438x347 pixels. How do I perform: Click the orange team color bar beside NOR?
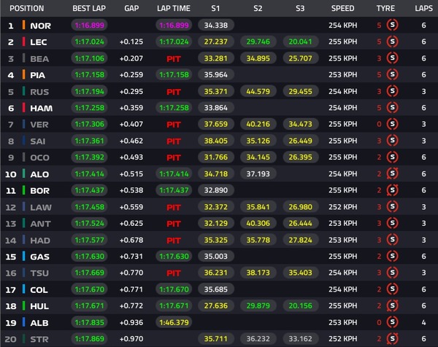coord(23,25)
